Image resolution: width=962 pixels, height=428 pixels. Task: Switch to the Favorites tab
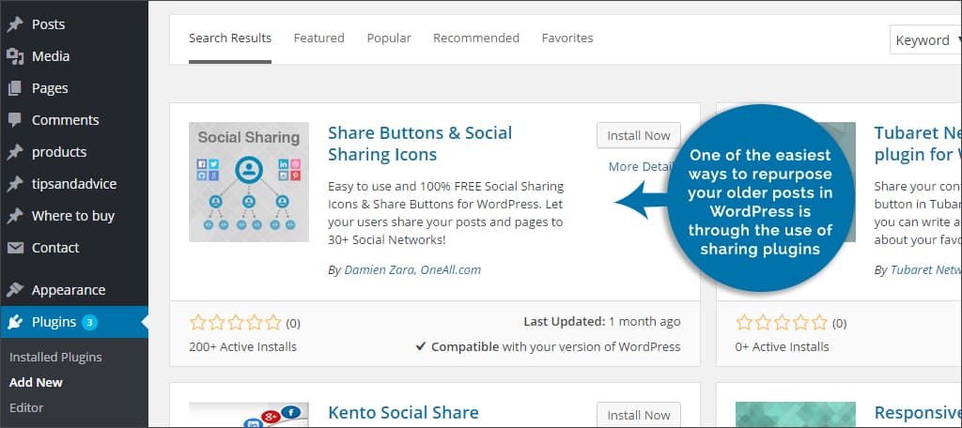pyautogui.click(x=567, y=38)
